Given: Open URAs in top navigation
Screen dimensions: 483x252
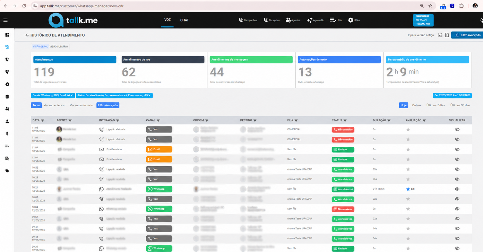Looking at the screenshot, I should coord(354,20).
